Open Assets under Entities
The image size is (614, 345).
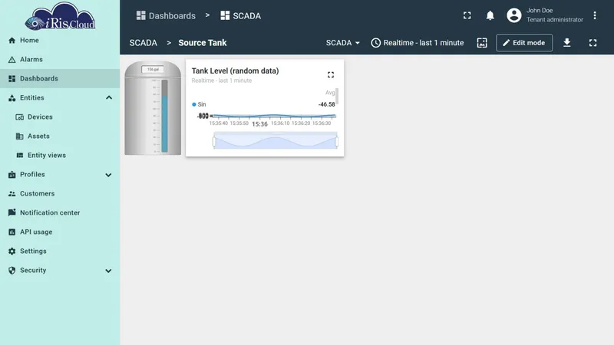click(x=60, y=136)
